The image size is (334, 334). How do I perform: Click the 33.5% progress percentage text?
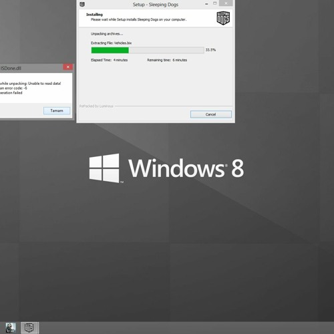(210, 50)
